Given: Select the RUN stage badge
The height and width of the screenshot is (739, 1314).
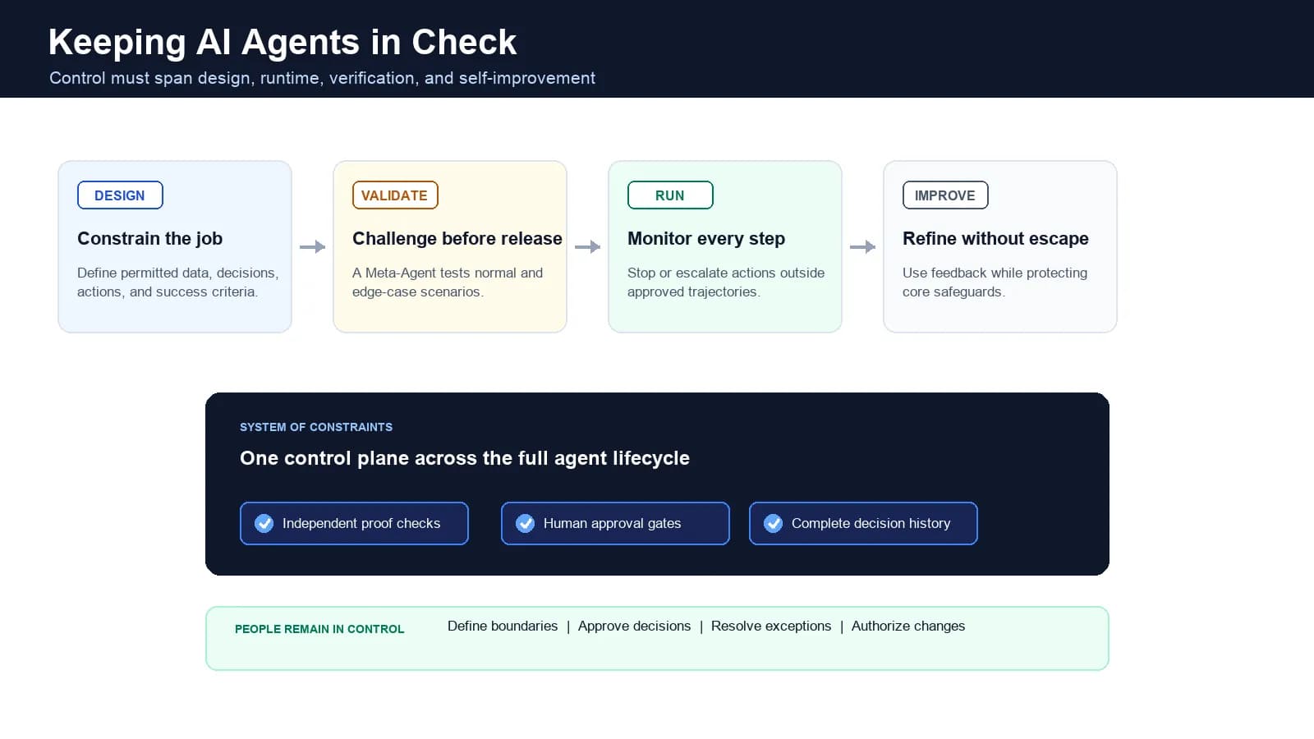Looking at the screenshot, I should (670, 195).
